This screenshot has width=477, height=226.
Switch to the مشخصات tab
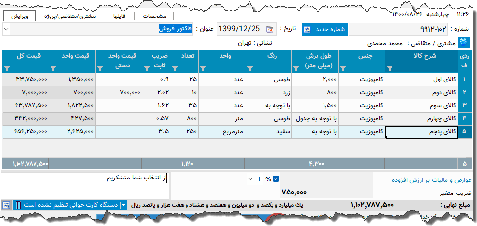[154, 16]
